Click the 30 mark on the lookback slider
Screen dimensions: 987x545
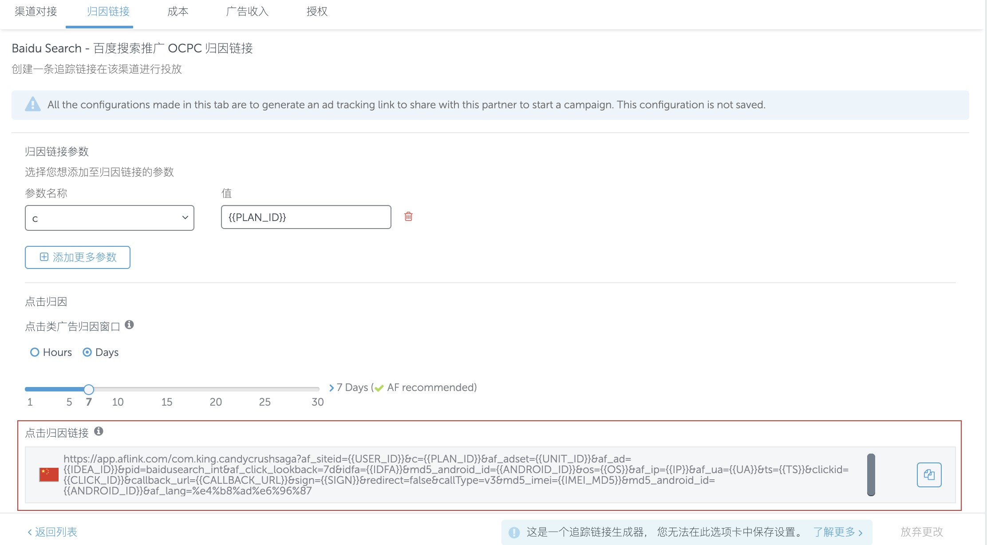pyautogui.click(x=317, y=402)
